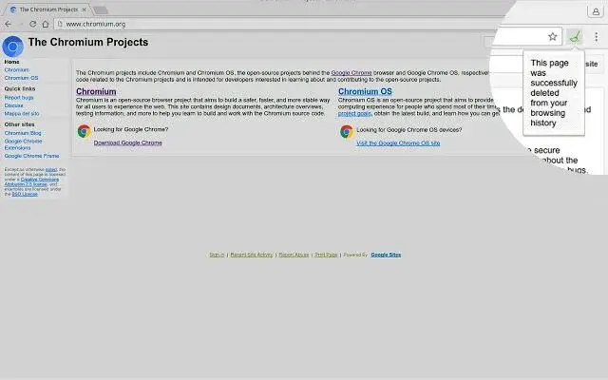The height and width of the screenshot is (380, 608).
Task: Click Chrome logo next to Looking for Google Chrome?
Action: pyautogui.click(x=85, y=131)
